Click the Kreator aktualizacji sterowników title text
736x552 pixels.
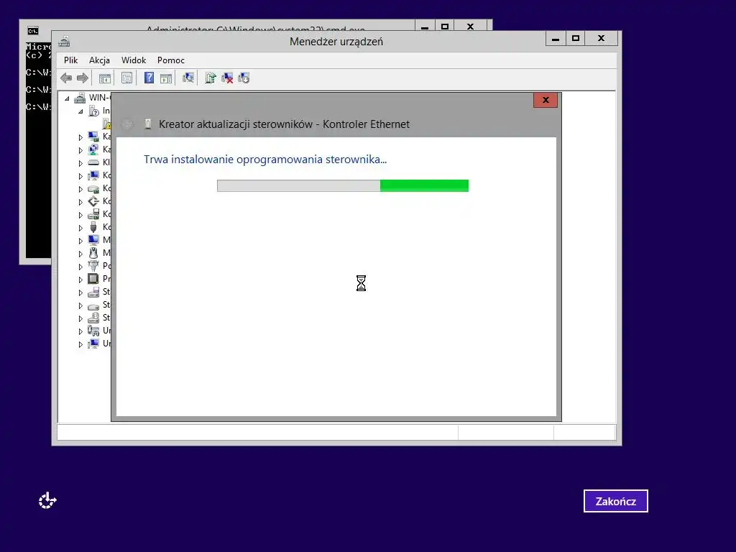284,124
